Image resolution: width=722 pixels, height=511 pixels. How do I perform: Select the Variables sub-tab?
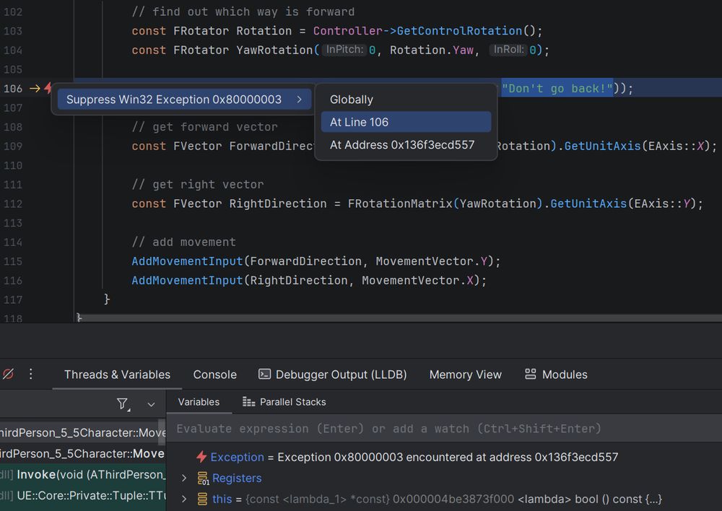[199, 402]
